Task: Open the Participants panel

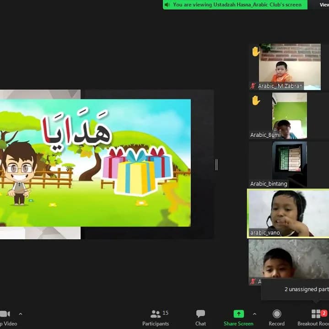Action: (x=156, y=314)
